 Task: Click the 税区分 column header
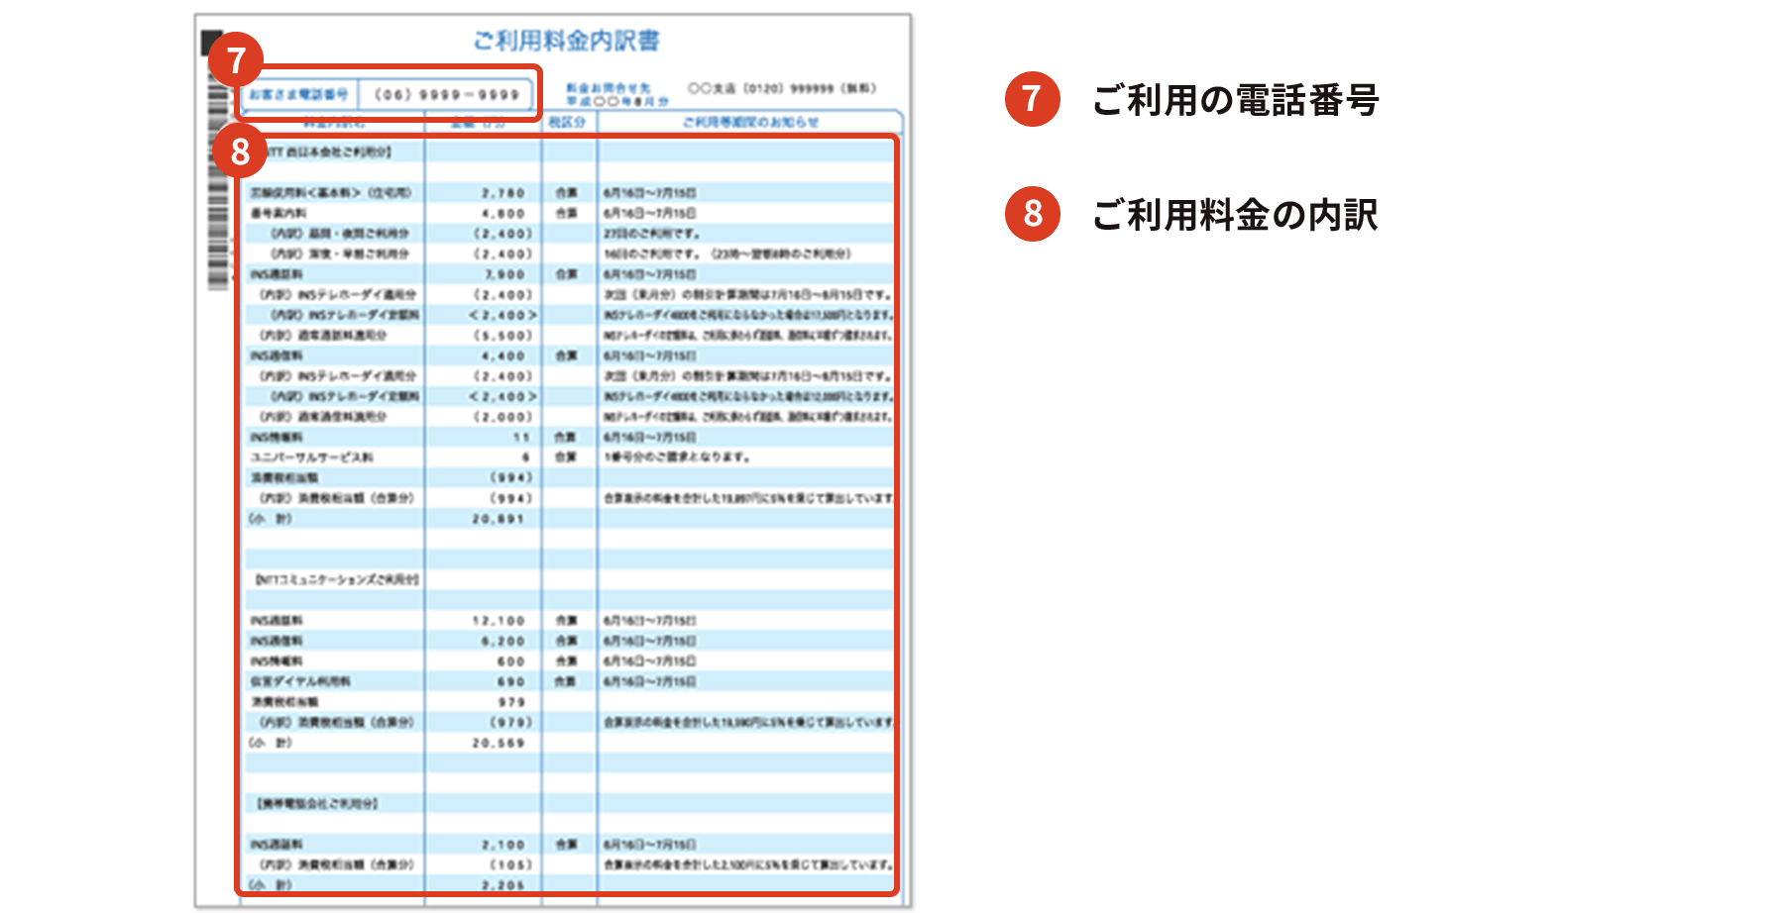click(x=568, y=122)
